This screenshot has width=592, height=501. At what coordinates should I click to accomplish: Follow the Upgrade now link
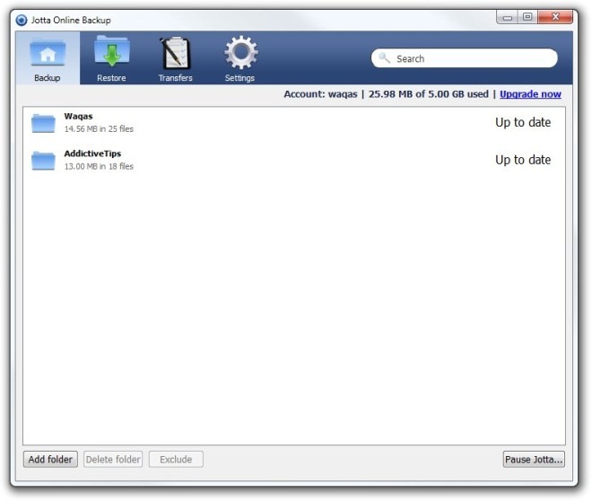[x=530, y=94]
